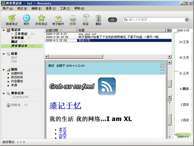Click 31 三月 on the timeline
Screen dimensions: 194x146
pos(184,74)
